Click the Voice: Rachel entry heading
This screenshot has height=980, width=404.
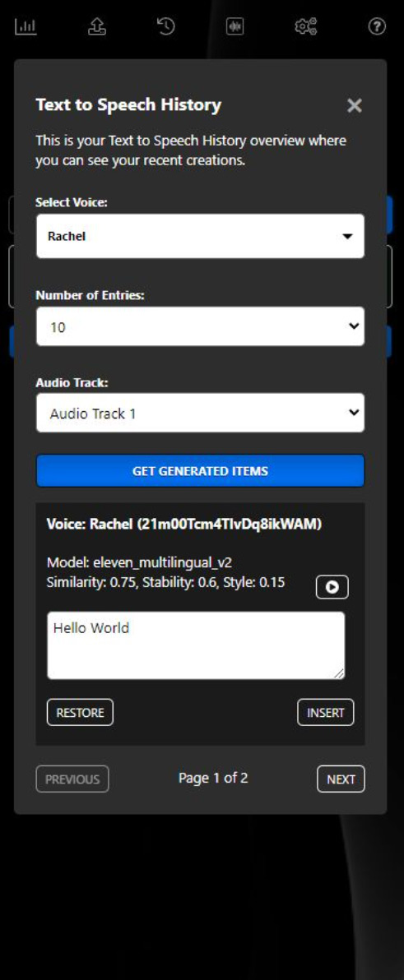point(183,524)
